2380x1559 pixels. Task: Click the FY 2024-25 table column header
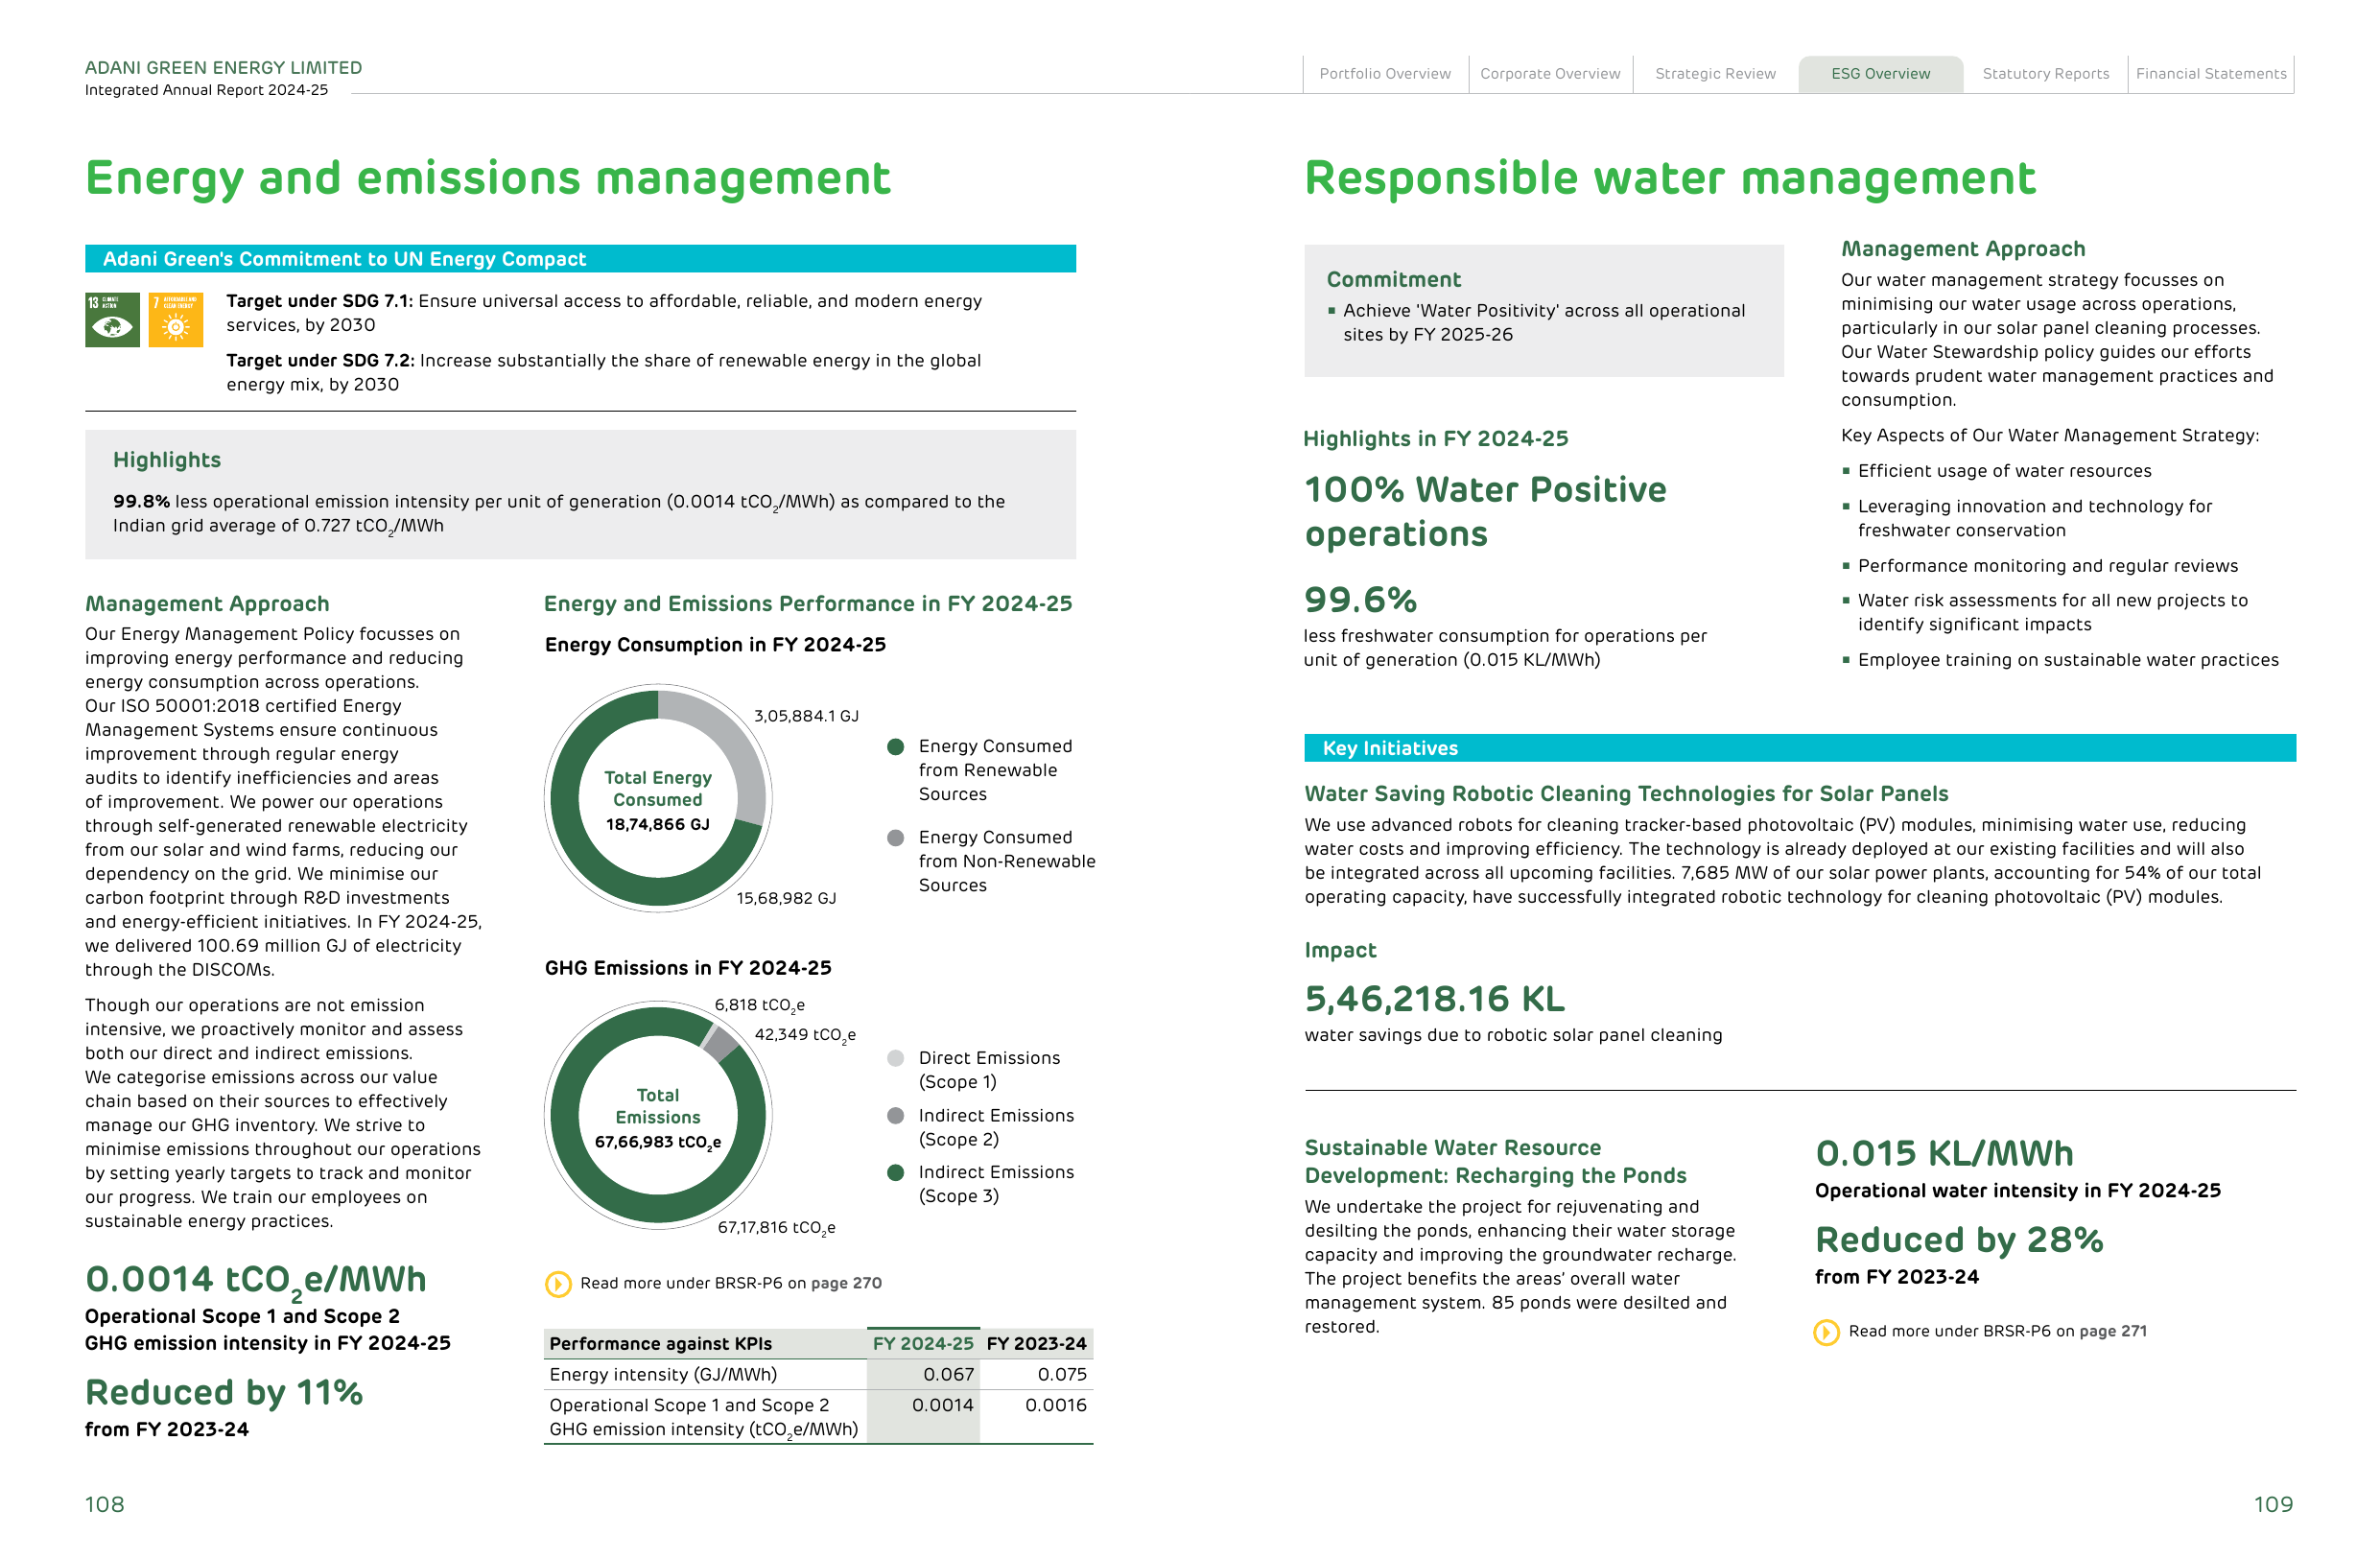coord(923,1344)
